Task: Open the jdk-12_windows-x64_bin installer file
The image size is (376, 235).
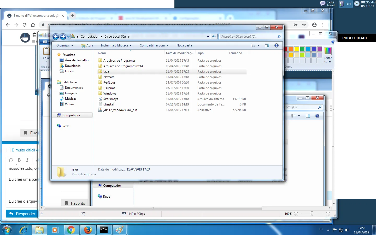Action: (x=120, y=110)
